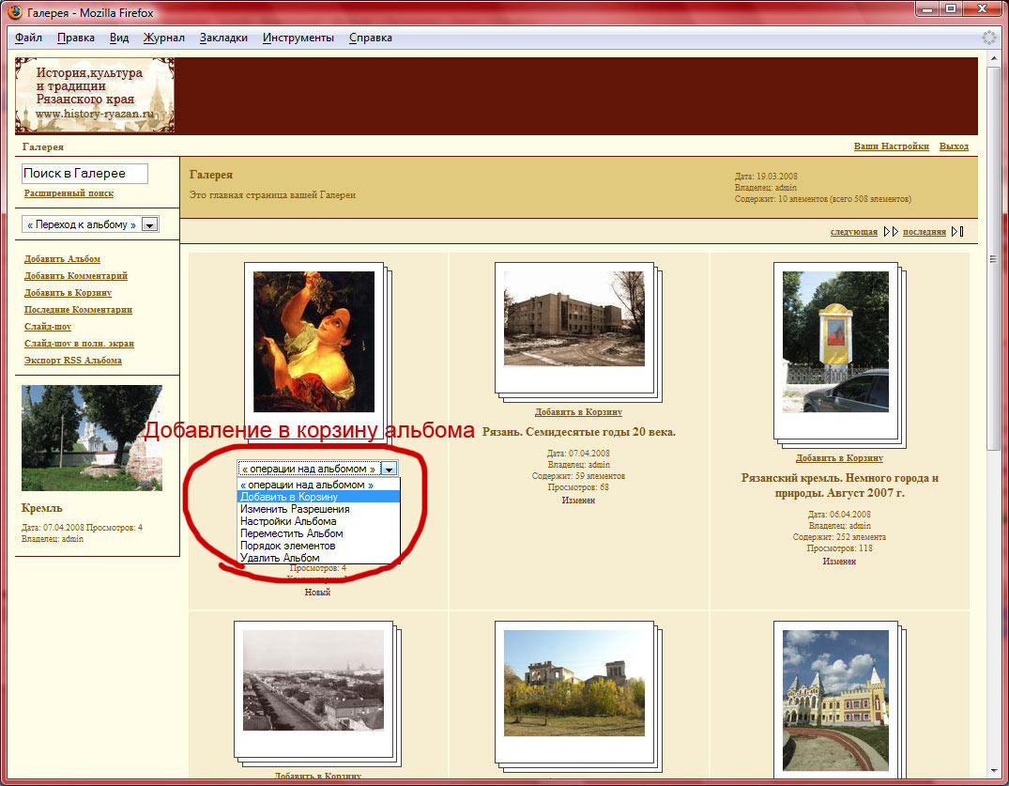This screenshot has width=1009, height=786.
Task: Click the next page double-arrow icon
Action: pyautogui.click(x=891, y=232)
